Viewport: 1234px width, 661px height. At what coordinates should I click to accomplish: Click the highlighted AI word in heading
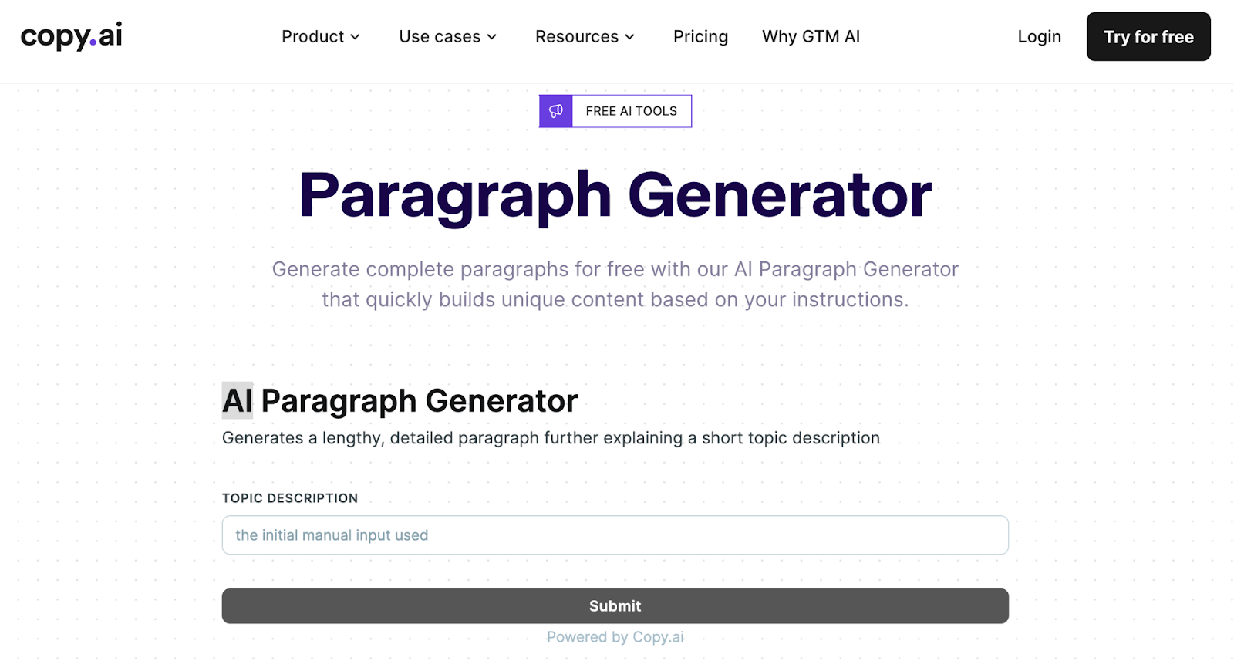(238, 400)
